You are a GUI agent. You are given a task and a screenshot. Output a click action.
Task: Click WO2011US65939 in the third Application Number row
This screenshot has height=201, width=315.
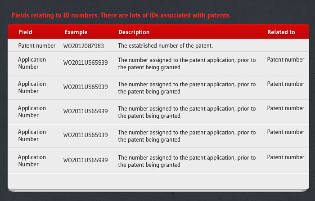[85, 112]
